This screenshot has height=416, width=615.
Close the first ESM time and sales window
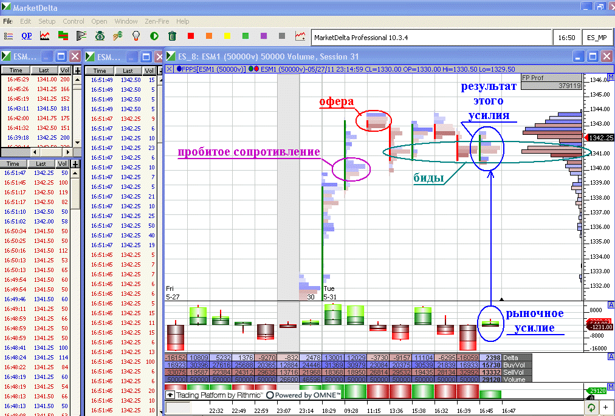point(75,56)
